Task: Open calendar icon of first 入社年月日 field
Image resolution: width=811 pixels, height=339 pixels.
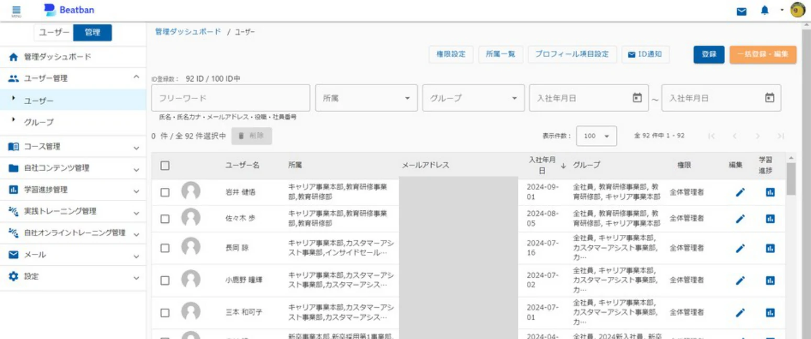Action: (x=637, y=98)
